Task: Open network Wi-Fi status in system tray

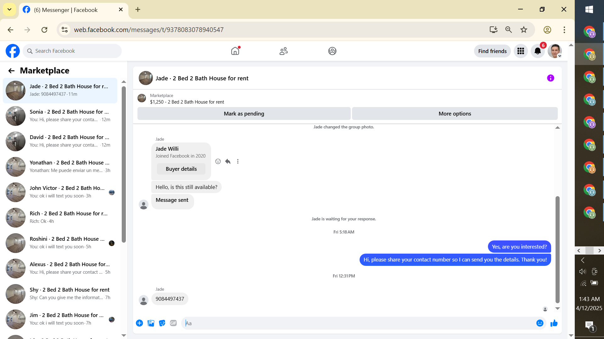Action: 583,283
